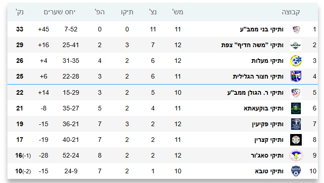Click the ותיקי חצור הגלילית team logo

296,76
